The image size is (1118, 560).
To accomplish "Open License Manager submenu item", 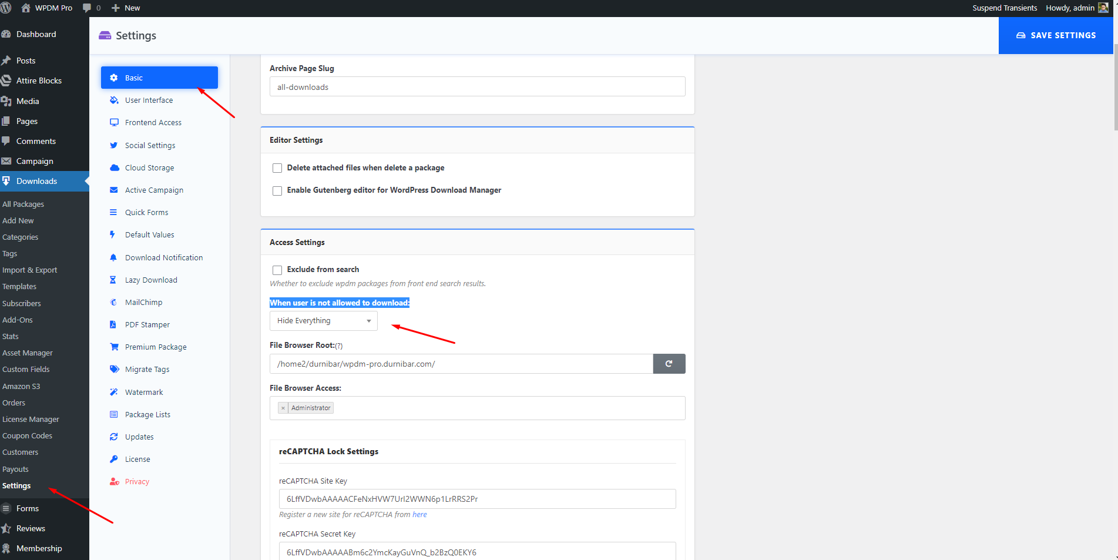I will tap(31, 419).
